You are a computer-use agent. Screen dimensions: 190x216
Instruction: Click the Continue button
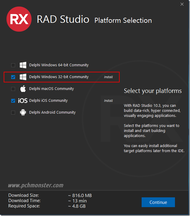[158, 202]
